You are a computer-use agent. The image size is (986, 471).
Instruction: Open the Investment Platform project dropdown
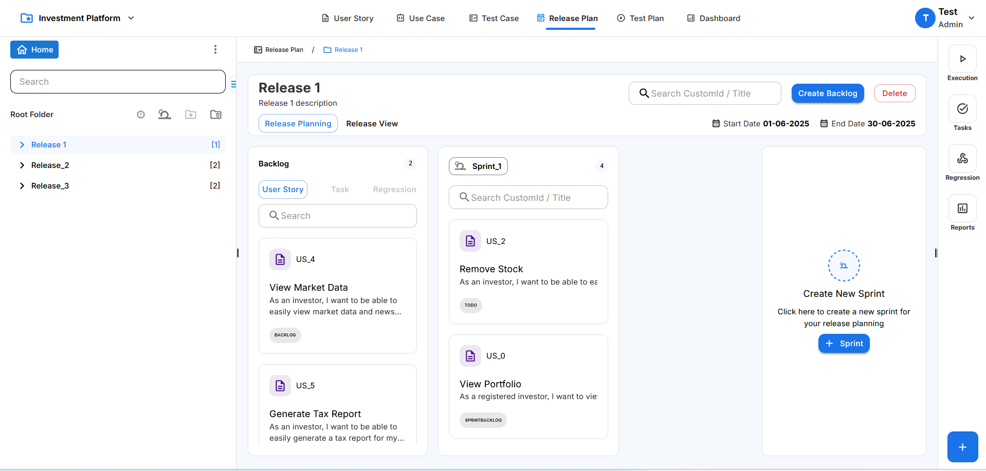[x=131, y=18]
